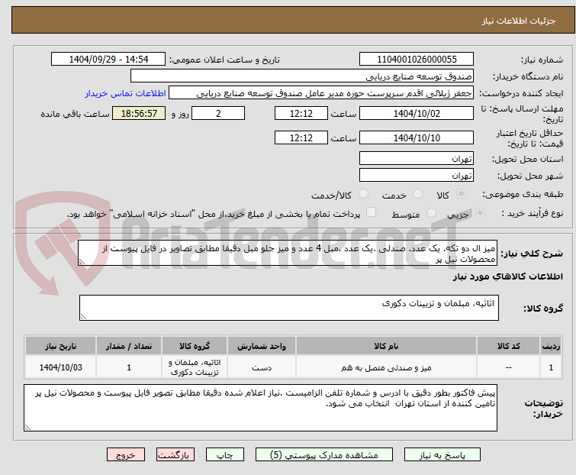The image size is (576, 475).
Task: Click the تعداد / مقدار column header
Action: click(x=129, y=346)
